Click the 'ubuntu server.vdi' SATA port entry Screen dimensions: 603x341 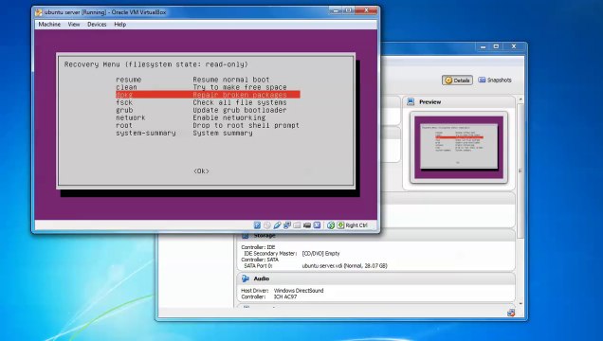pyautogui.click(x=344, y=266)
